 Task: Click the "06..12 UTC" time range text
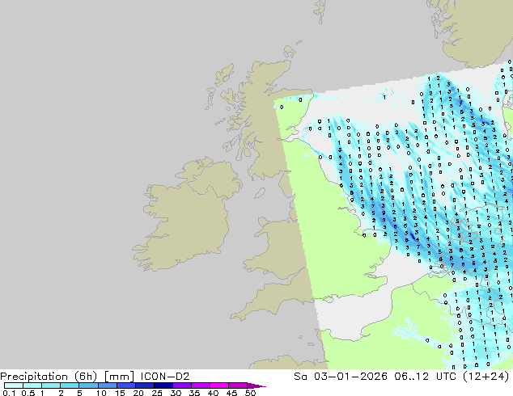click(x=426, y=377)
